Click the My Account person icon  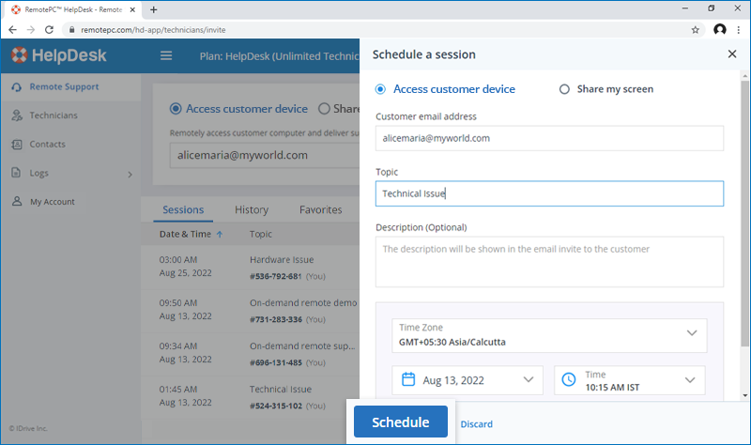pyautogui.click(x=17, y=202)
